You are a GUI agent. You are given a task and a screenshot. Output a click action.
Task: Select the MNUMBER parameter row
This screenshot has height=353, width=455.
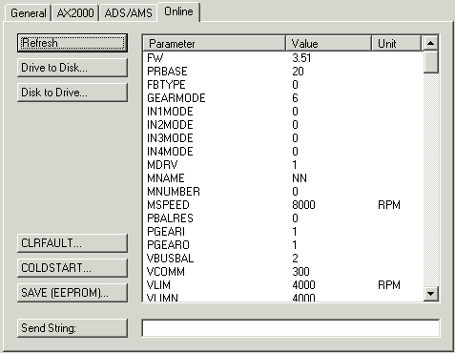[283, 192]
